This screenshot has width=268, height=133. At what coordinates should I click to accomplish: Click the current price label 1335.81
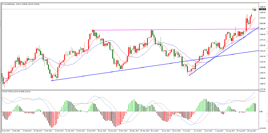coord(263,9)
